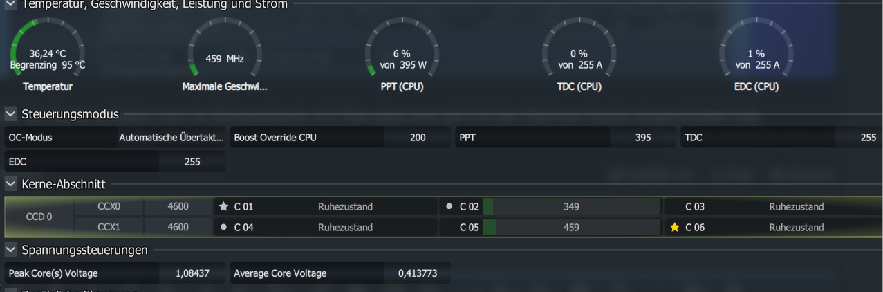Screen dimensions: 883x292
Task: Collapse the Temperatur, Geschwindigkeit section
Action: tap(10, 5)
